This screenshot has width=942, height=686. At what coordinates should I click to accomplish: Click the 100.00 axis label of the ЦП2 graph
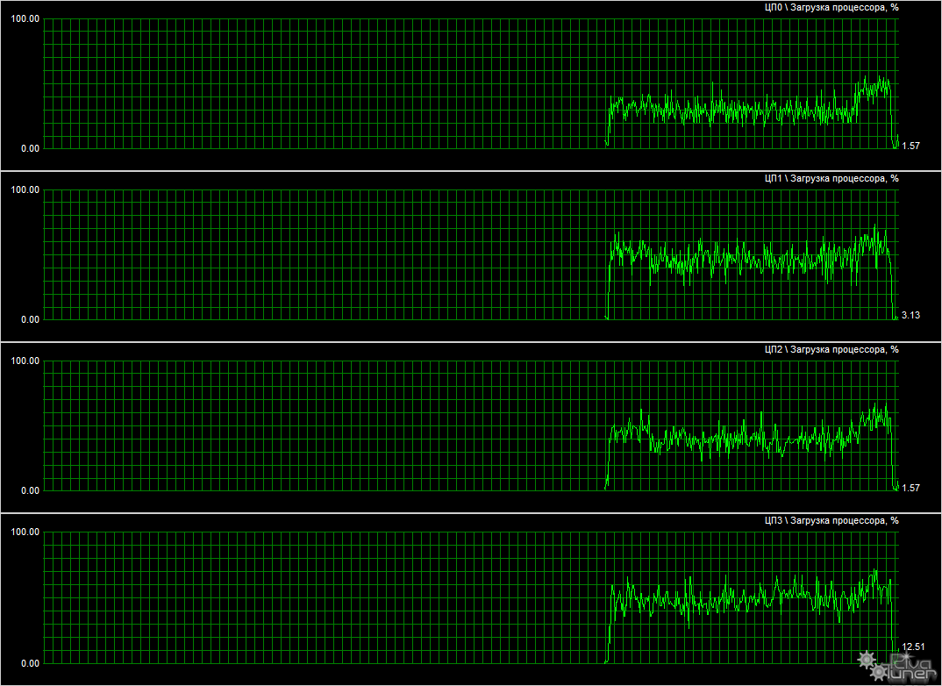click(25, 361)
